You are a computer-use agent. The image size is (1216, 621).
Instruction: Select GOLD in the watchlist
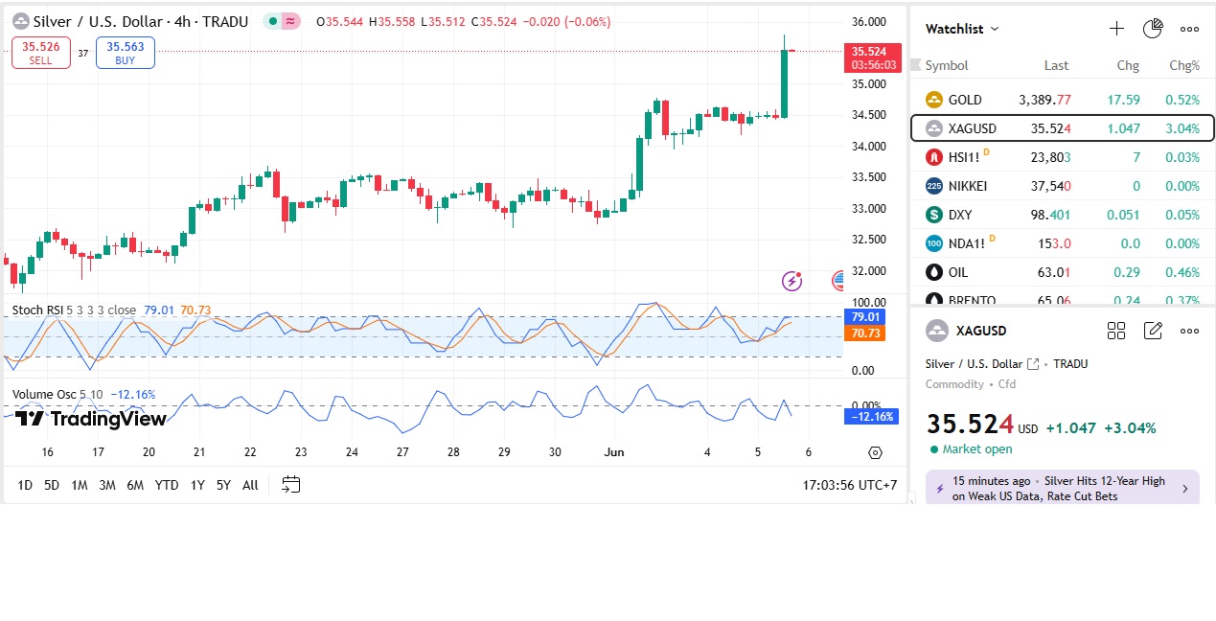coord(964,100)
